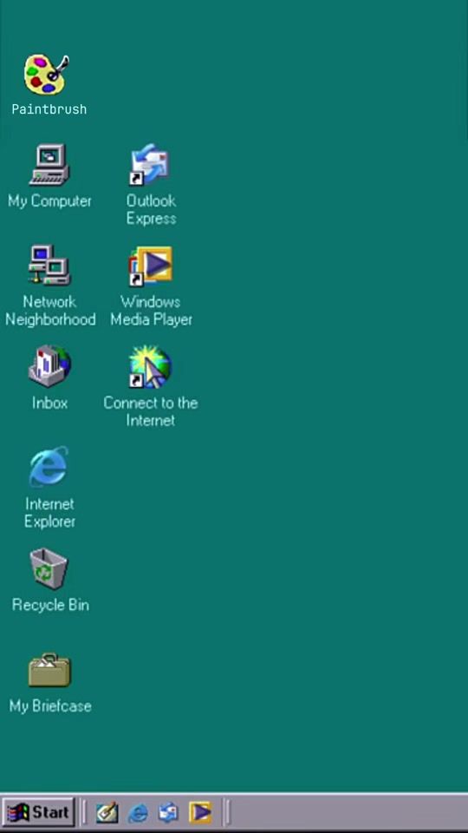Screen dimensions: 468x833
Task: Click the "Recycle Bin" text label
Action: coord(50,605)
